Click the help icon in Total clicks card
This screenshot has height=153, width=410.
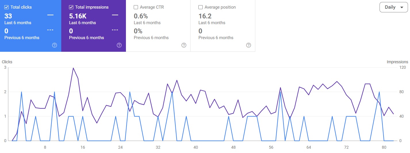[x=54, y=45]
